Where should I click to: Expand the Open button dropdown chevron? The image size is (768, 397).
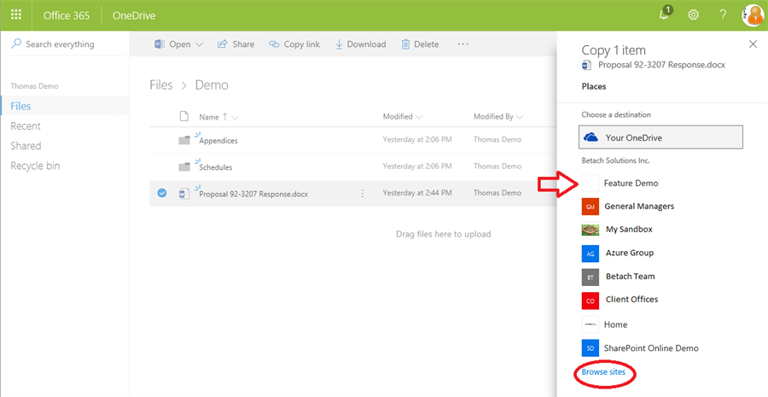199,44
